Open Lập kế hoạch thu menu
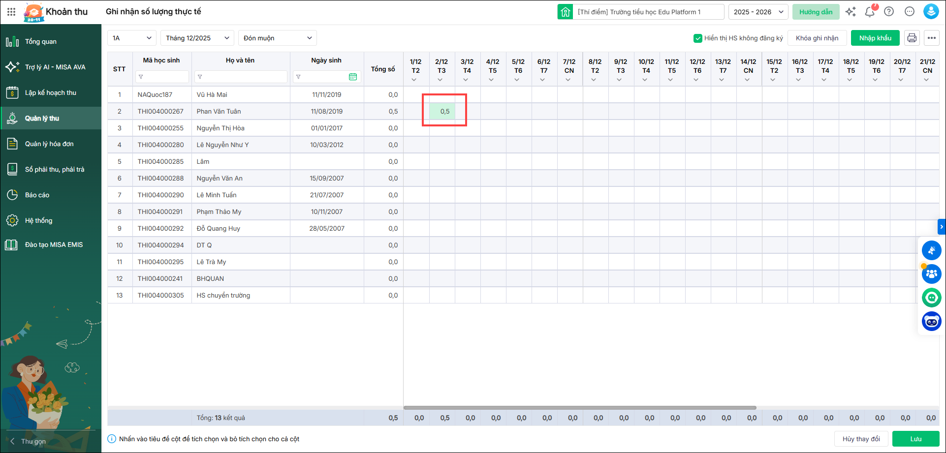This screenshot has height=453, width=946. click(51, 92)
